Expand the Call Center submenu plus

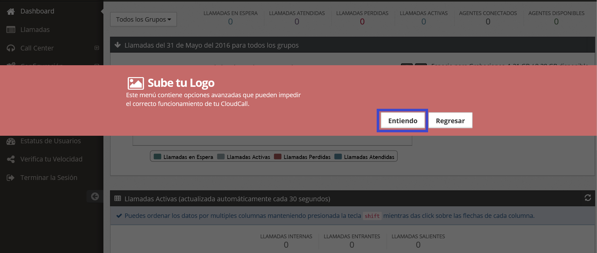[x=97, y=48]
